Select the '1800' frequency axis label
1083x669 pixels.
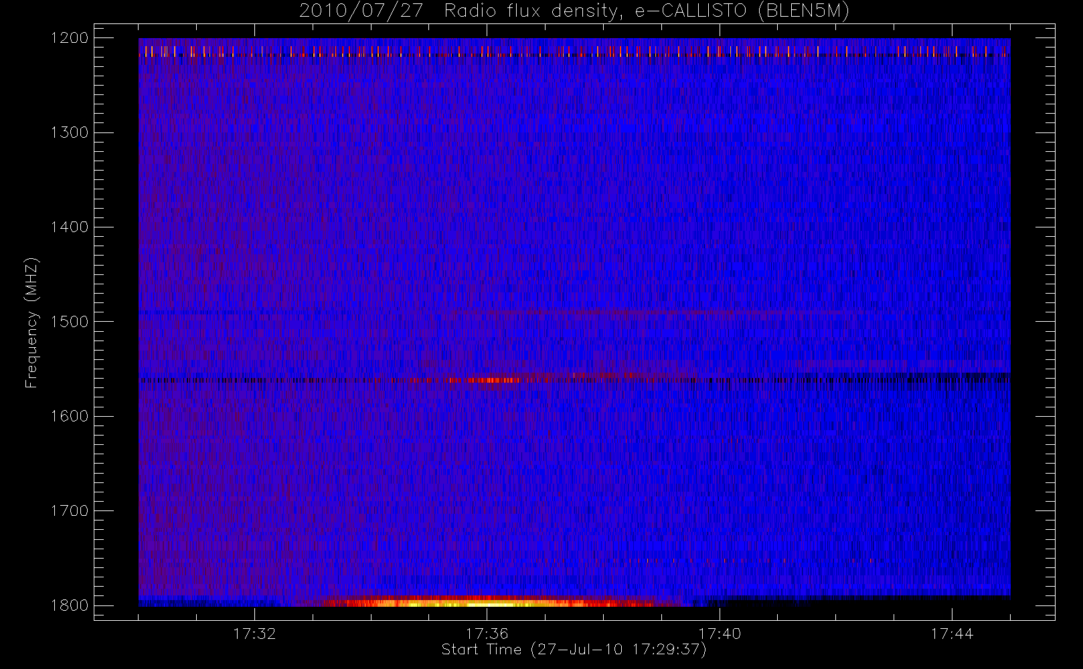69,605
